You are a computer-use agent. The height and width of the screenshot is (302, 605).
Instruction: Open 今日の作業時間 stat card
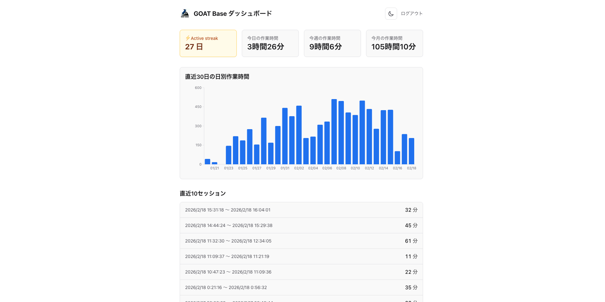click(x=270, y=43)
